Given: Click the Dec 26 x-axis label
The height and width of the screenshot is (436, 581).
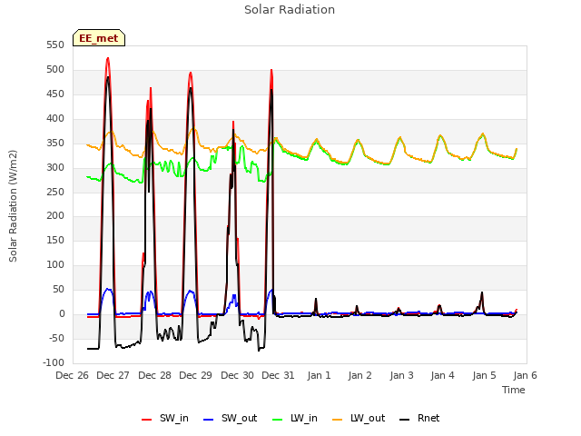Looking at the screenshot, I should pyautogui.click(x=73, y=375).
